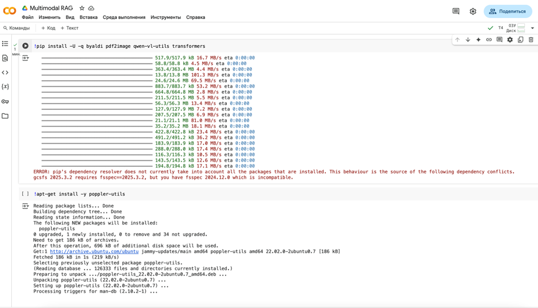Screen dimensions: 538x308
Task: Expand the runtime connection dropdown arrow
Action: pos(532,28)
